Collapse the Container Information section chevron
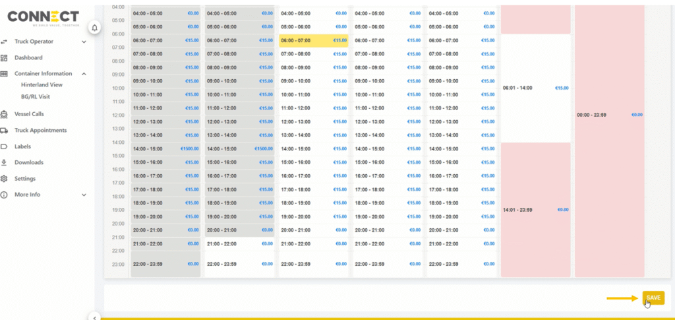 coord(84,74)
